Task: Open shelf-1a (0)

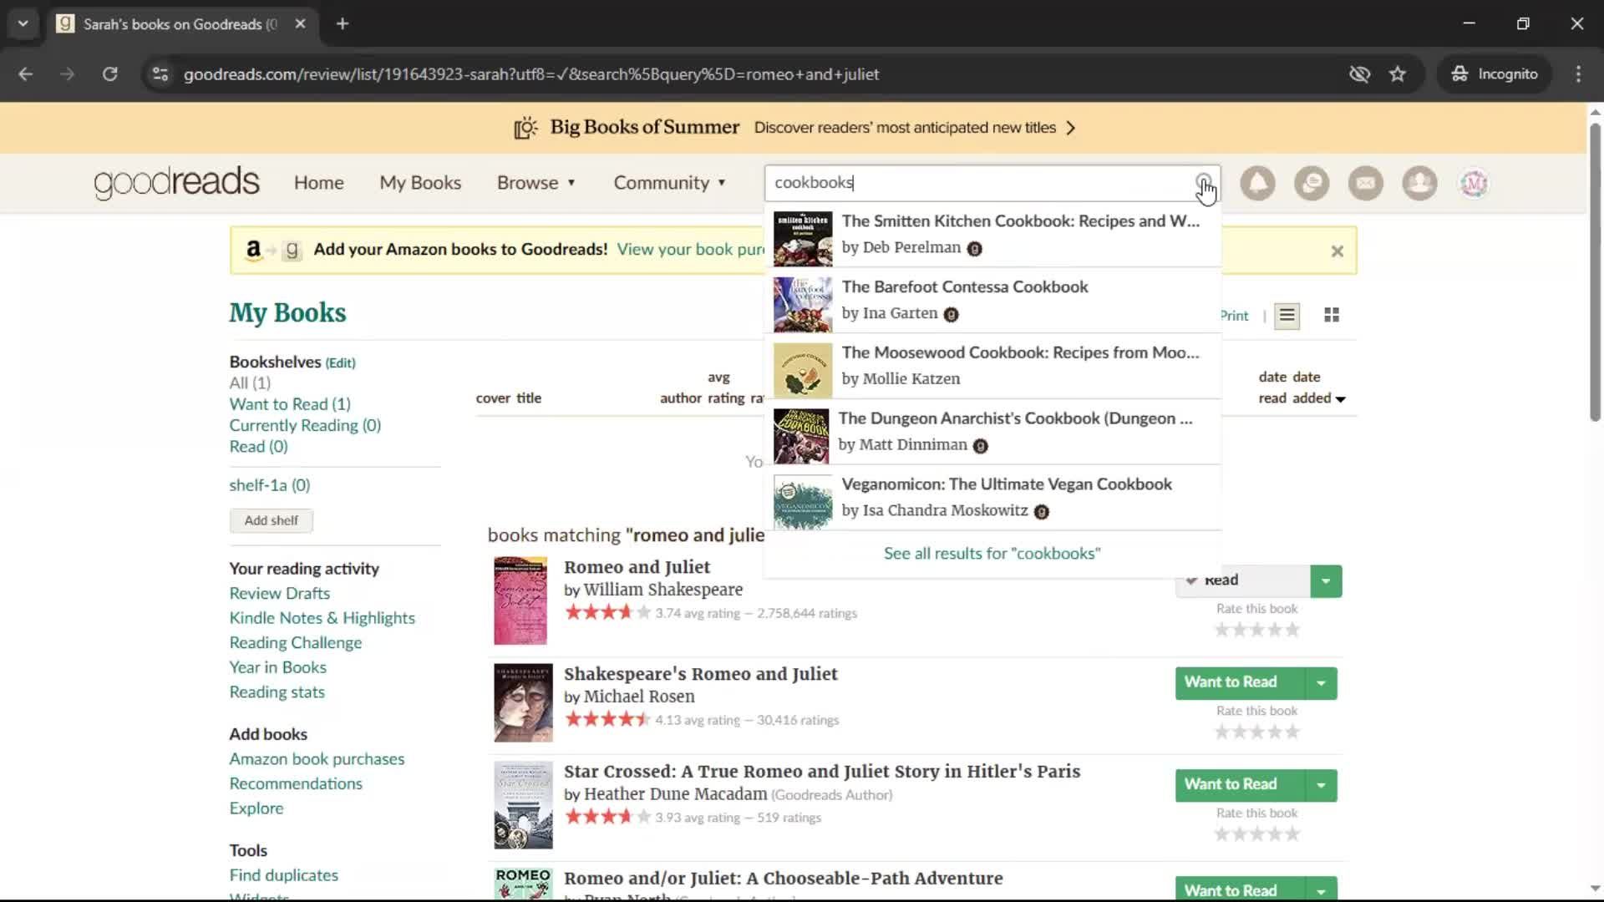Action: point(269,485)
